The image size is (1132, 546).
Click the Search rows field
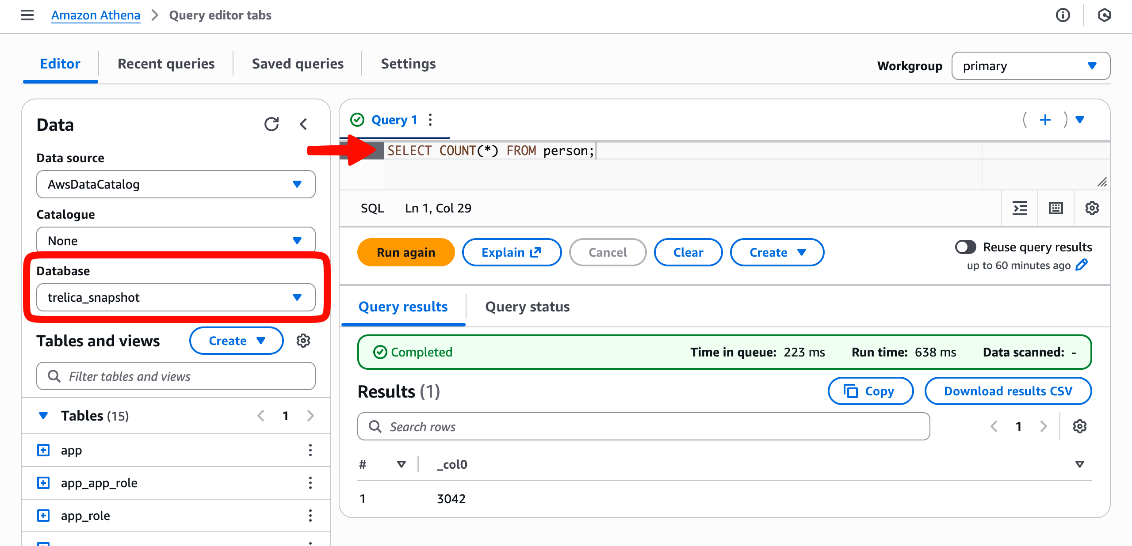643,426
